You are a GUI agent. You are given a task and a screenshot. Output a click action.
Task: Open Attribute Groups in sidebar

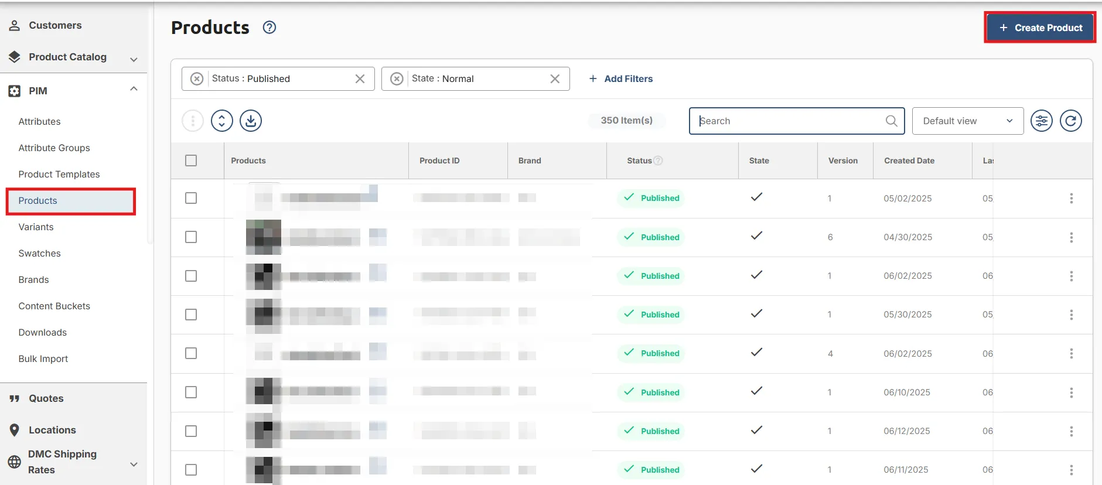click(x=54, y=148)
